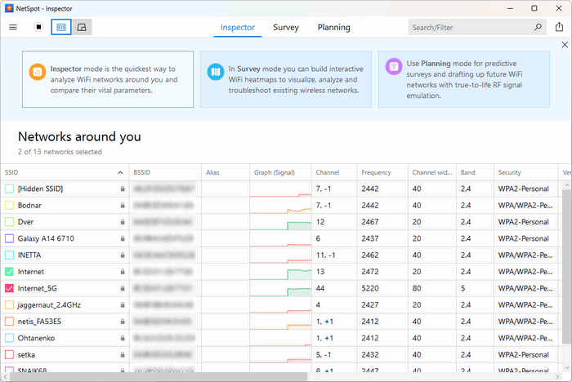Image resolution: width=572 pixels, height=382 pixels.
Task: Select the Galaxy A14 6710 network row
Action: click(49, 238)
